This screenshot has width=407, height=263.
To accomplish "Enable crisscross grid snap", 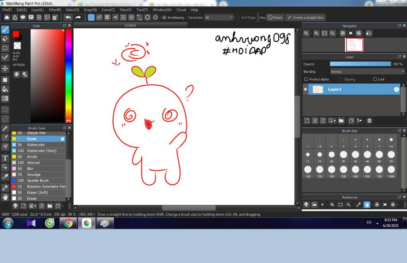I will pyautogui.click(x=107, y=18).
